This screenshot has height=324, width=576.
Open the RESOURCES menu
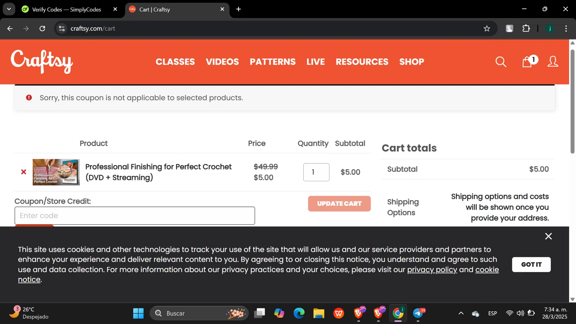coord(362,62)
